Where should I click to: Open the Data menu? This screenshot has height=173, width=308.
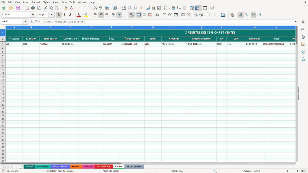click(x=64, y=2)
